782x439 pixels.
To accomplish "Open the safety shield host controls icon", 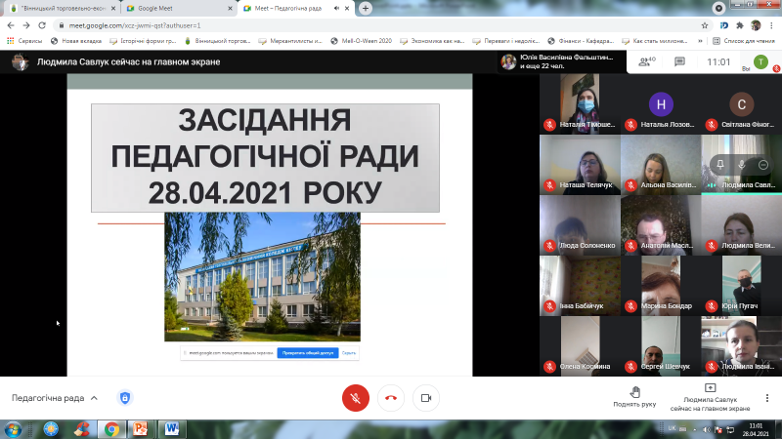I will pyautogui.click(x=125, y=398).
